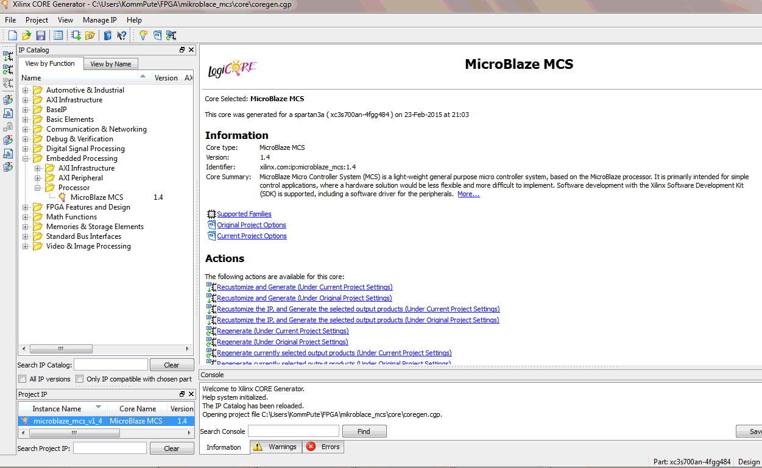Switch to View by Name tab
Viewport: 762px width, 468px height.
(x=111, y=64)
